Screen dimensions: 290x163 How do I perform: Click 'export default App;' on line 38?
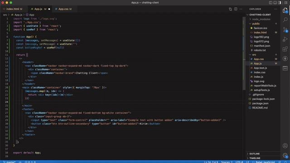pos(27,153)
